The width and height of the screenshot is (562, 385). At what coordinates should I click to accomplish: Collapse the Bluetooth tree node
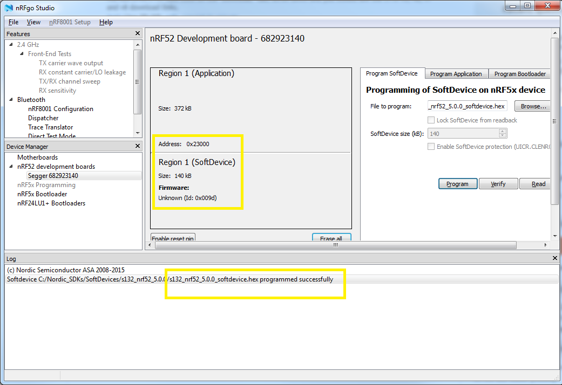point(11,100)
